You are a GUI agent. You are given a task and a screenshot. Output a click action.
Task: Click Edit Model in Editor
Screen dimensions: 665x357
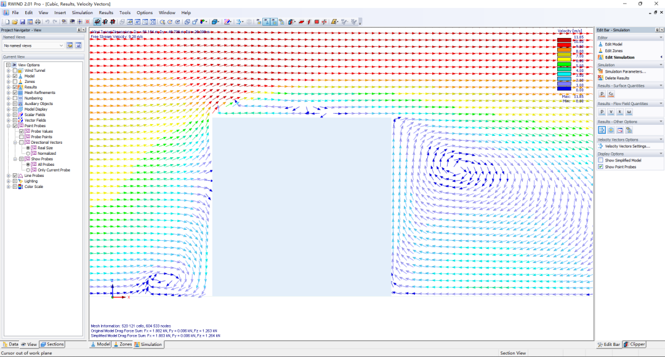(613, 44)
